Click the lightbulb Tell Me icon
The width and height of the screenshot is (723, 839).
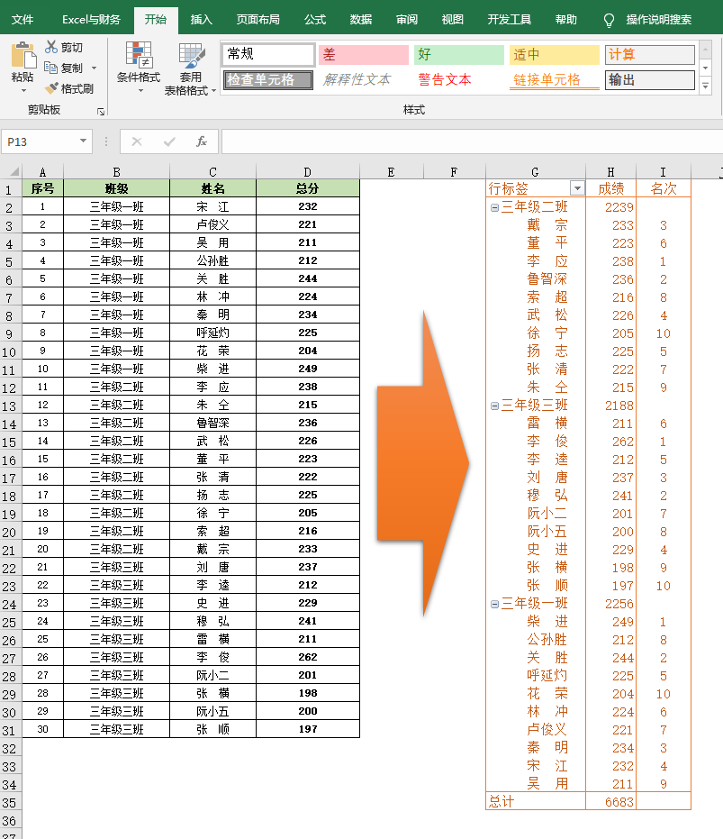609,21
